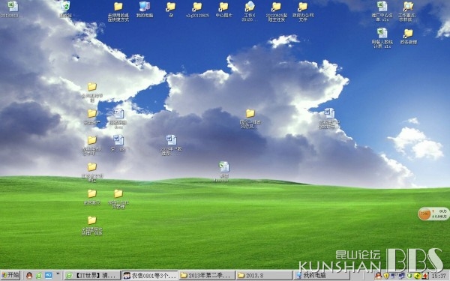The image size is (450, 281).
Task: Select the xlq20120625 folder shortcut
Action: coord(197,9)
